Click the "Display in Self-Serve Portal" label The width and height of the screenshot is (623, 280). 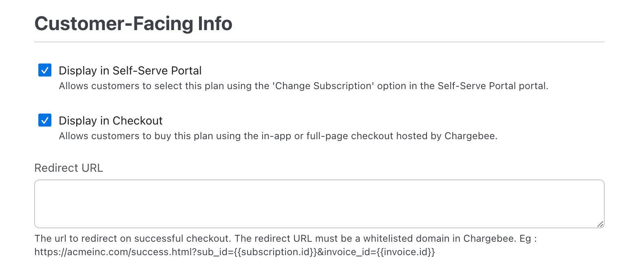(x=130, y=71)
